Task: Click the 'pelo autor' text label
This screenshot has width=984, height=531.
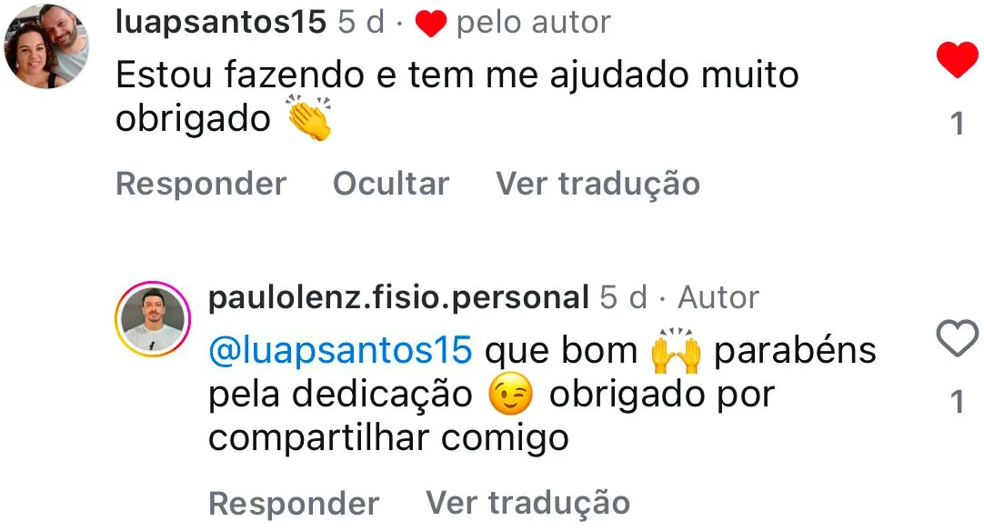Action: [x=534, y=24]
